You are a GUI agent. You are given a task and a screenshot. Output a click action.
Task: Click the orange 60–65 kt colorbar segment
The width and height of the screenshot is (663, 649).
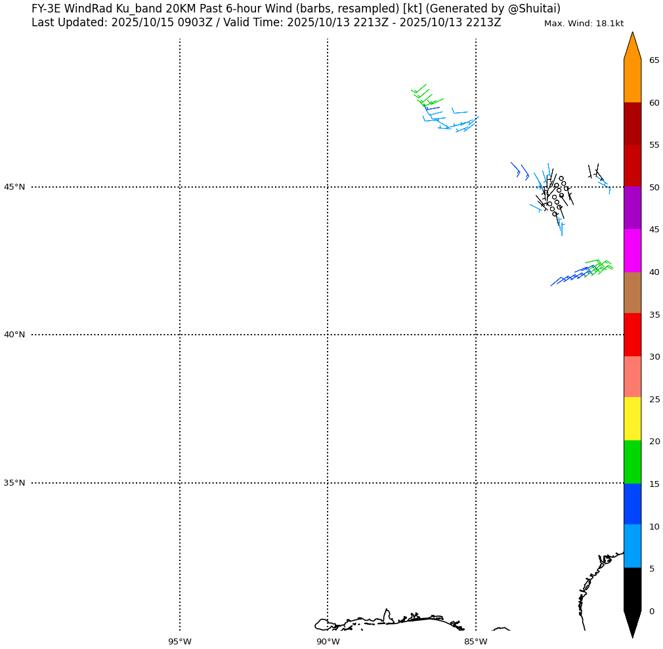[x=632, y=81]
